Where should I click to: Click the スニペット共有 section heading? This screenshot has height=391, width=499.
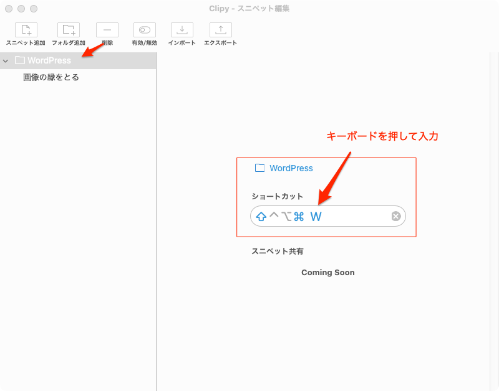tap(277, 251)
